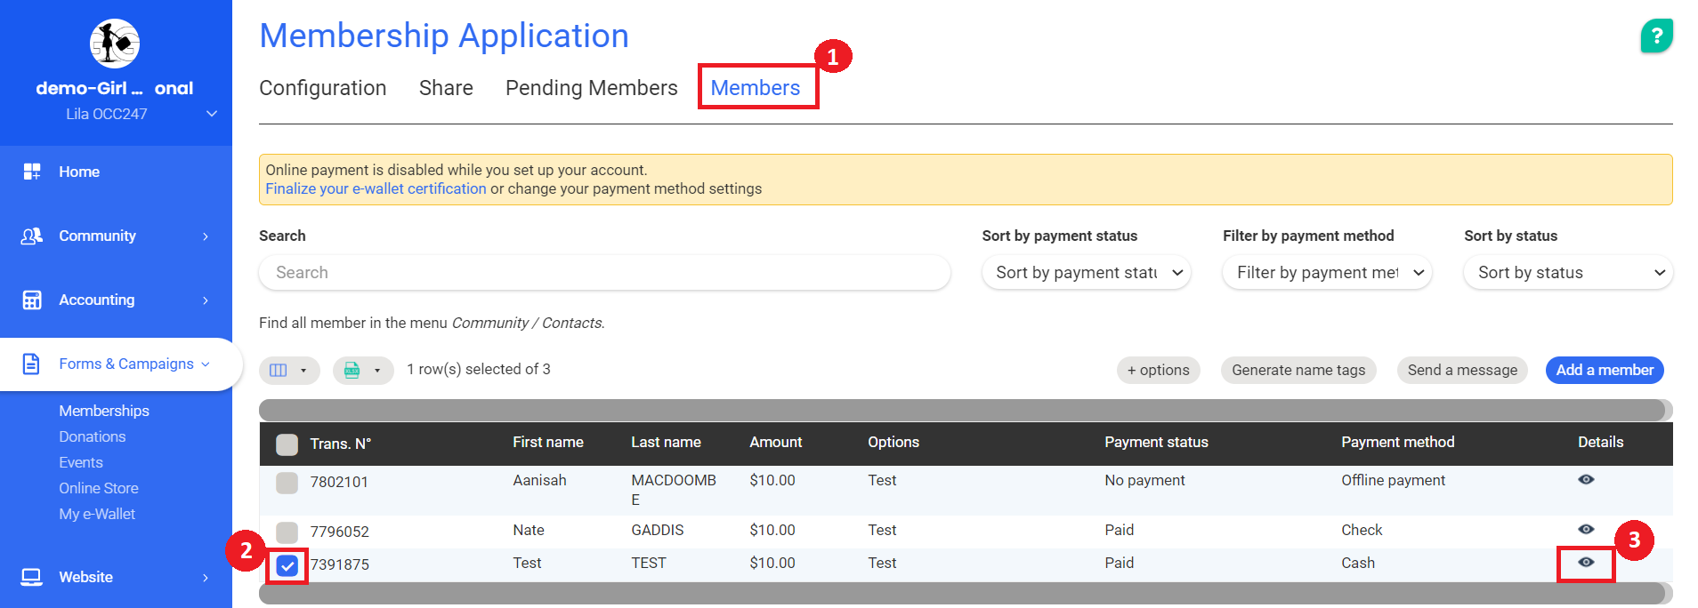Open Home in the sidebar
1698x608 pixels.
click(79, 172)
